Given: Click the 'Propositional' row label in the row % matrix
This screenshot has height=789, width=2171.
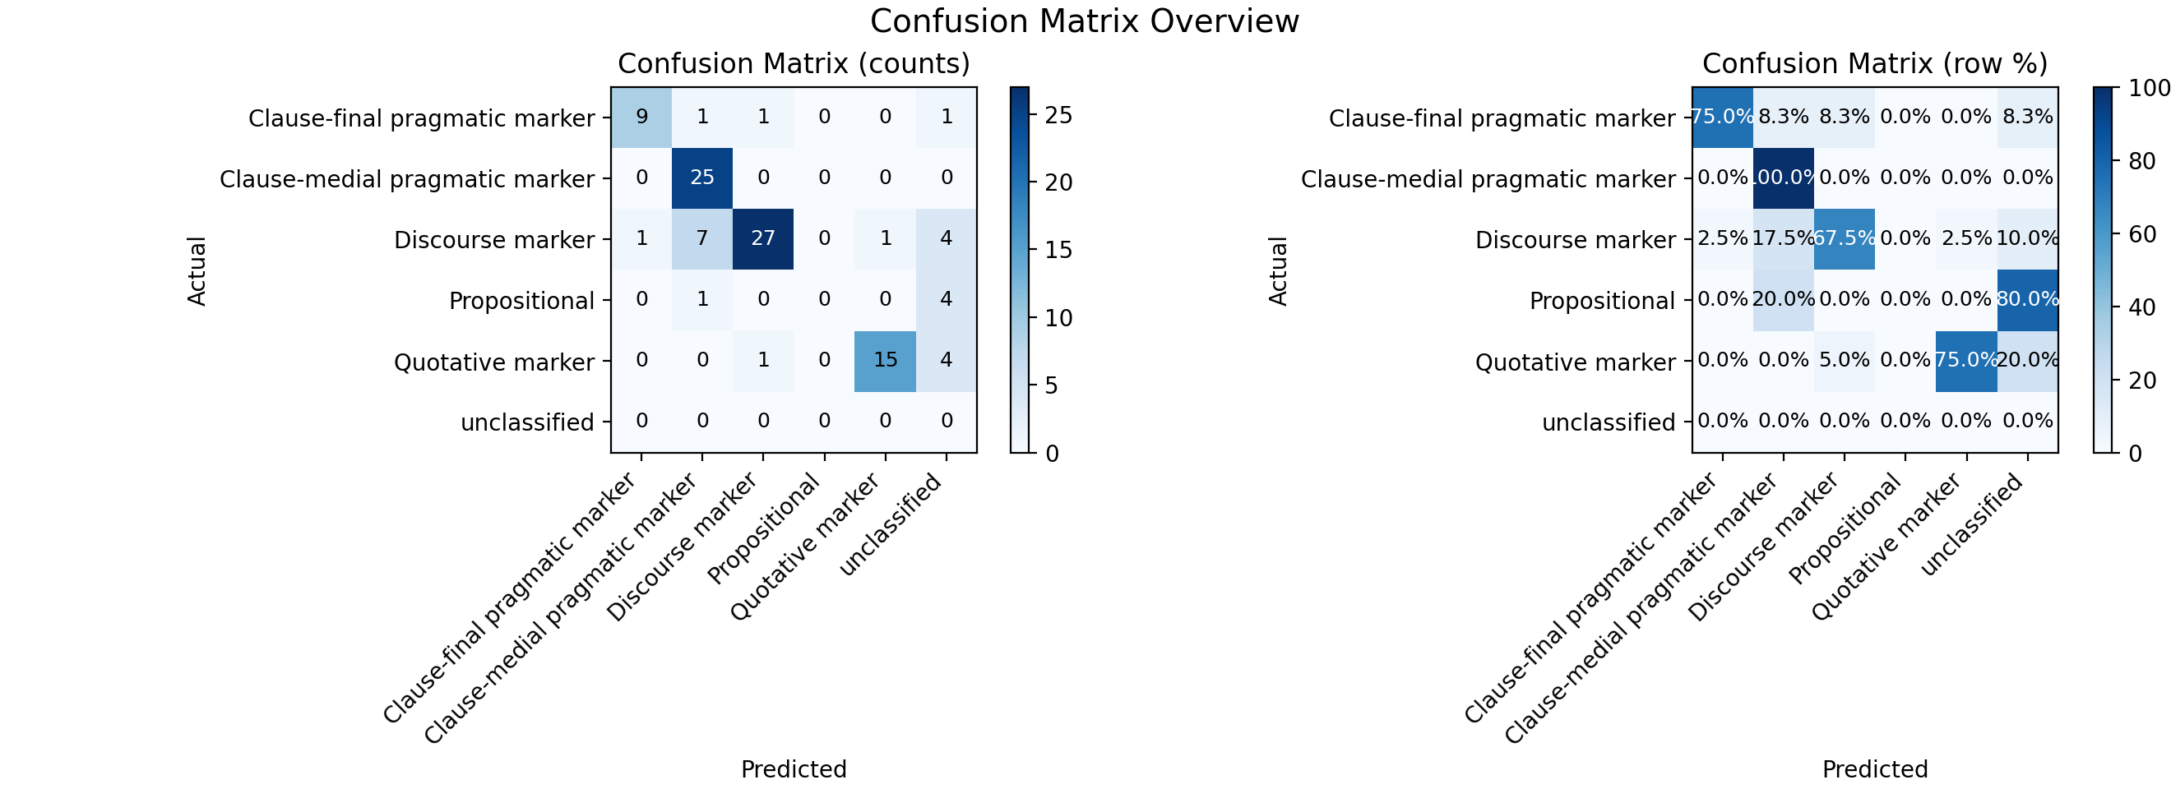Looking at the screenshot, I should tap(1602, 301).
